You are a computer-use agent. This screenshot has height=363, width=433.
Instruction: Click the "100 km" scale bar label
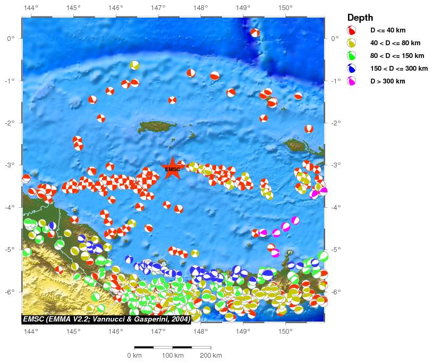[172, 355]
